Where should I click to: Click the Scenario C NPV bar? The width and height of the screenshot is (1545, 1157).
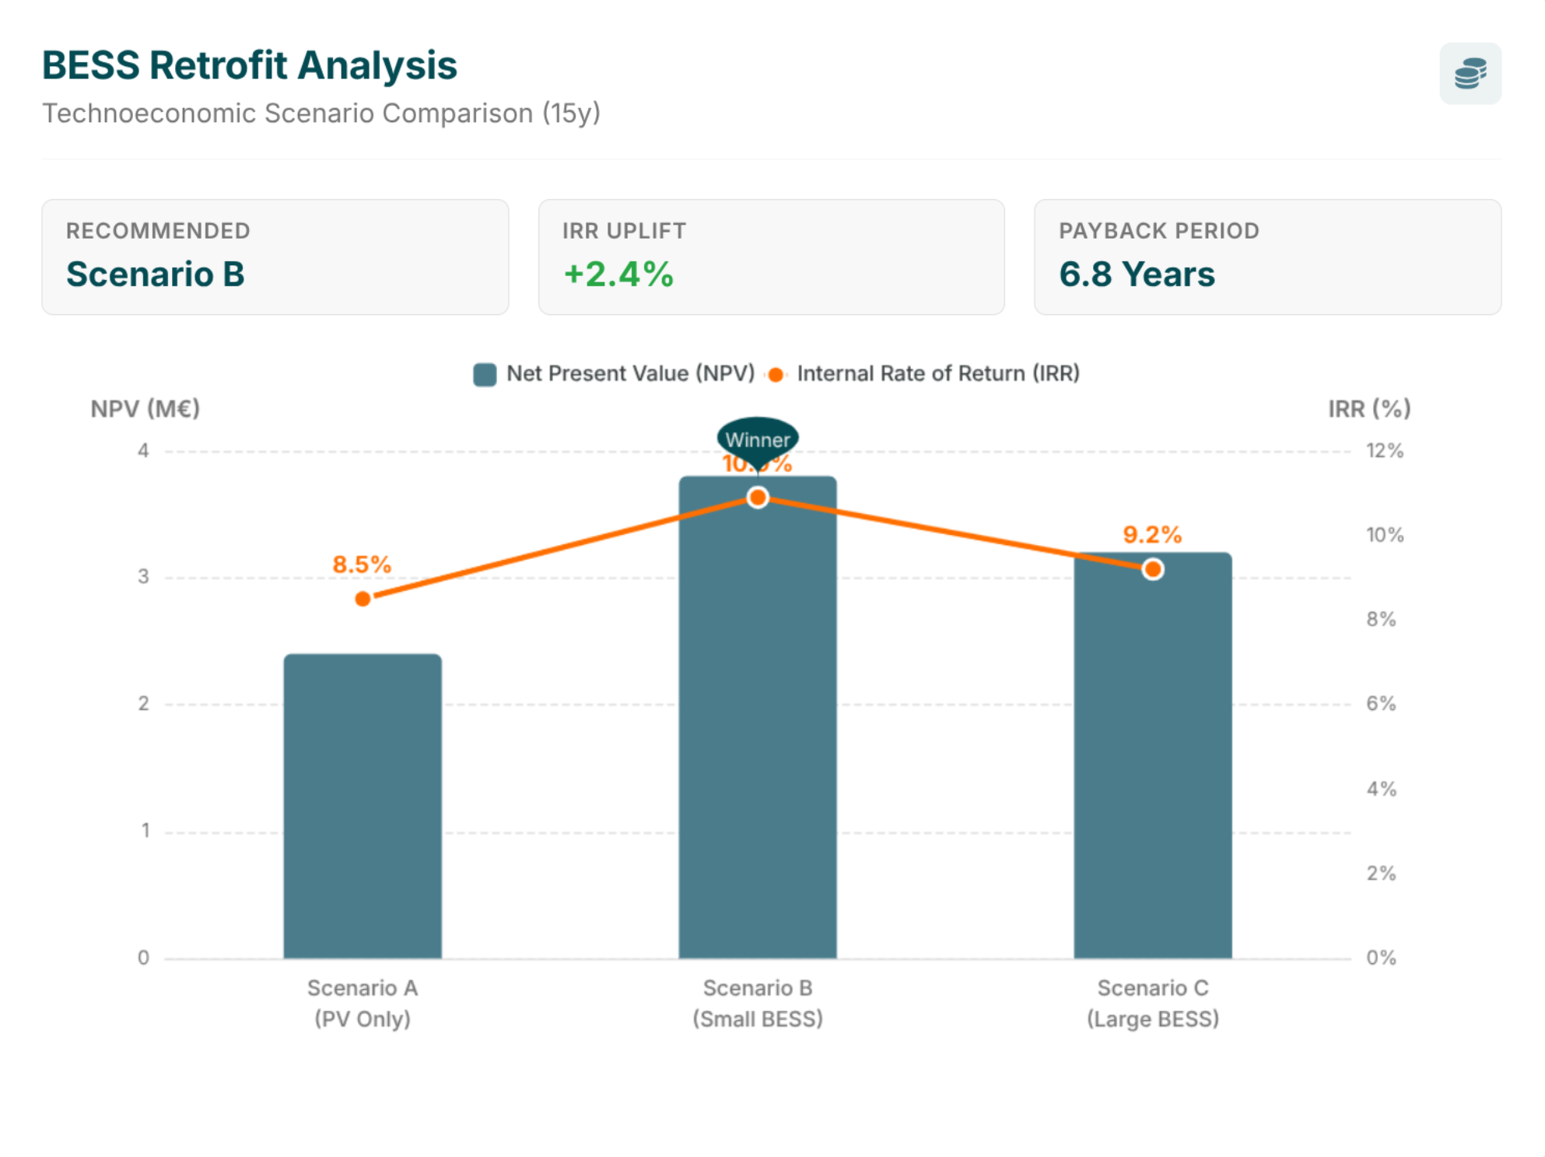1152,762
